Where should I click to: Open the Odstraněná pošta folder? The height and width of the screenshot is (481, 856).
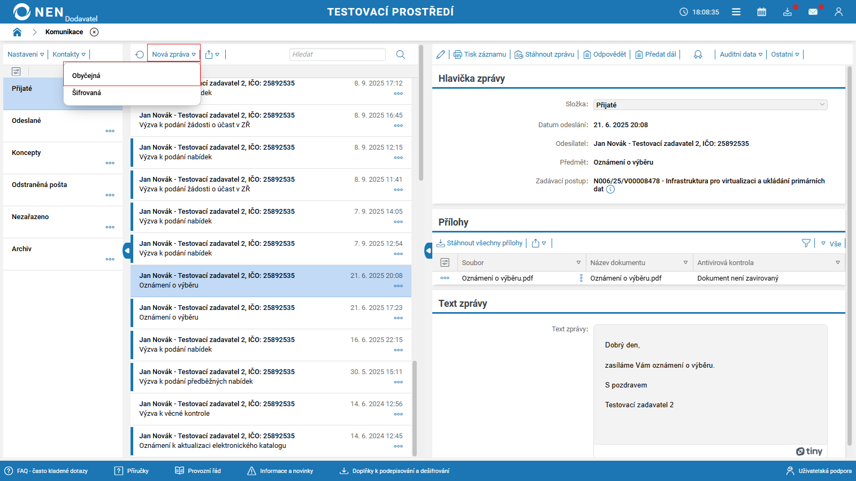[63, 190]
